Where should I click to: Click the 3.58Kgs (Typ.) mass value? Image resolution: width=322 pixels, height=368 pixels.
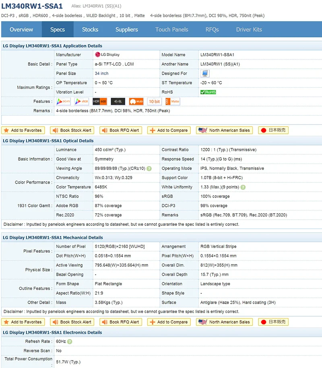(x=109, y=303)
